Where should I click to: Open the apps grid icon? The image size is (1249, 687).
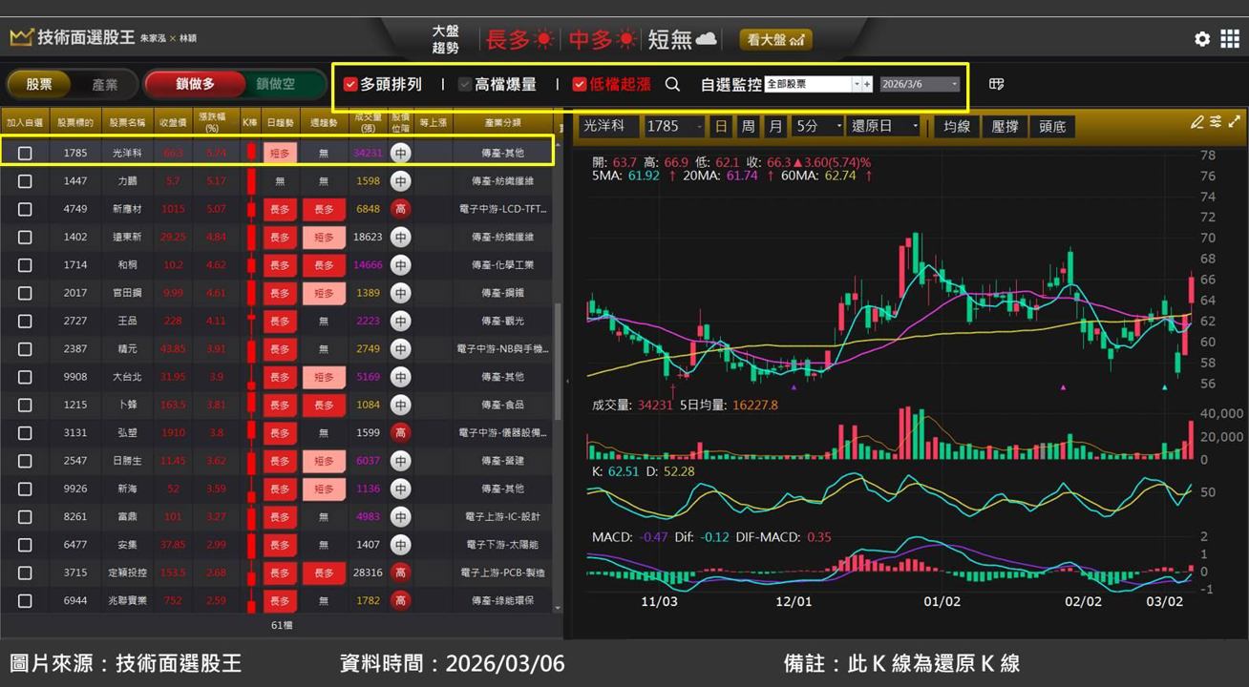click(x=1230, y=39)
